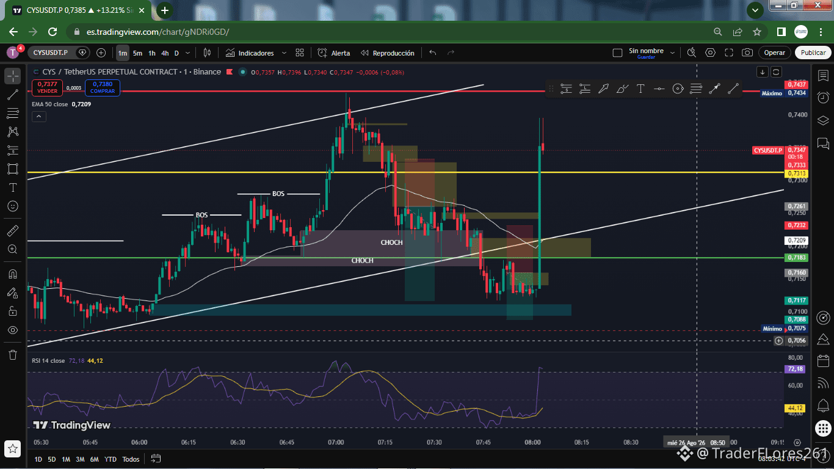Toggle magnet mode

[x=13, y=274]
